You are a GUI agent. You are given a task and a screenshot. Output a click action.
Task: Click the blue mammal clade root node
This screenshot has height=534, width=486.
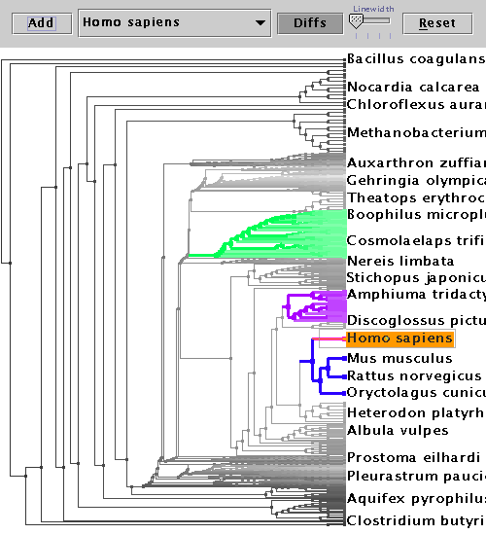point(312,361)
